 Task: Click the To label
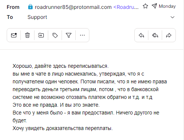pos(10,17)
